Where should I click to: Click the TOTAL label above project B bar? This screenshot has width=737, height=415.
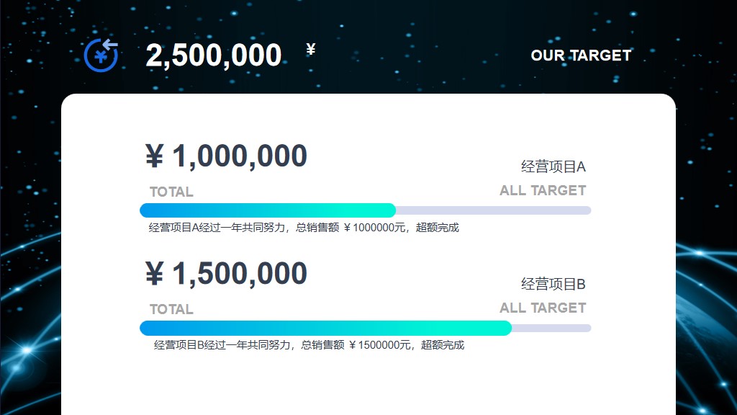(171, 310)
